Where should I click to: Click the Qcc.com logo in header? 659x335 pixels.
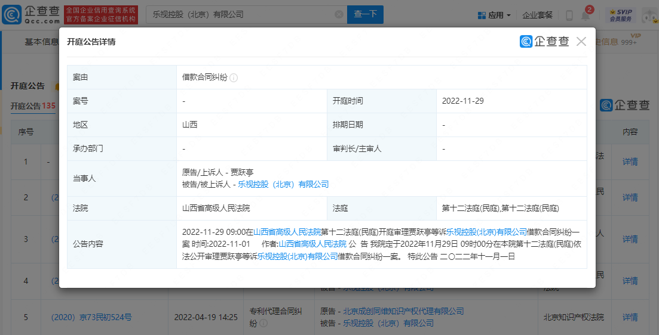tap(30, 15)
